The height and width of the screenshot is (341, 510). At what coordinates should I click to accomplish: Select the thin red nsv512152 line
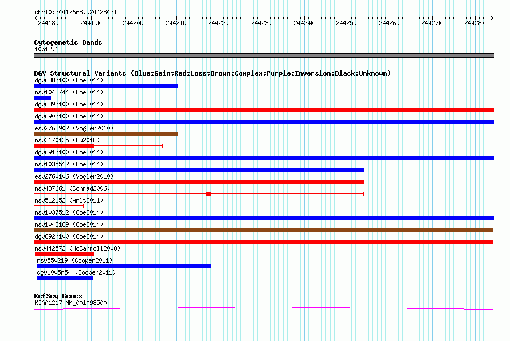[59, 206]
